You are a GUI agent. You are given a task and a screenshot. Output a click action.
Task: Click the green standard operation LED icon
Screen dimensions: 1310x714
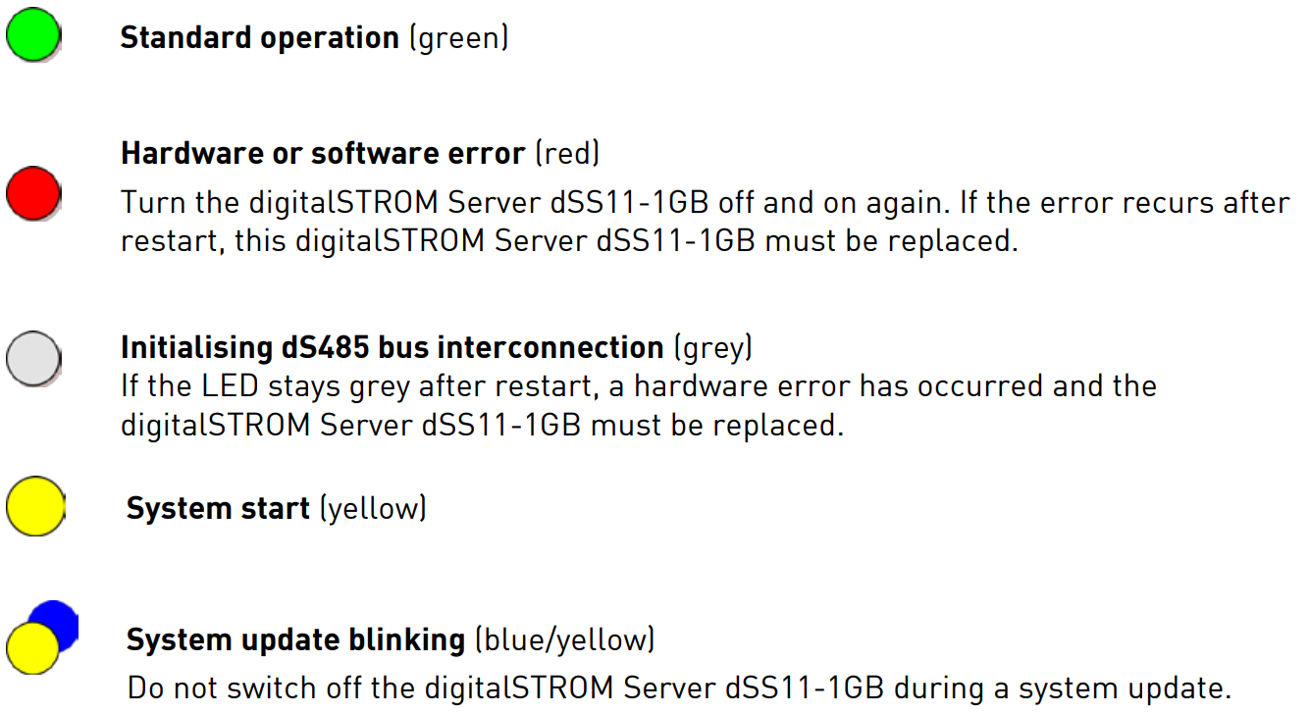[33, 36]
